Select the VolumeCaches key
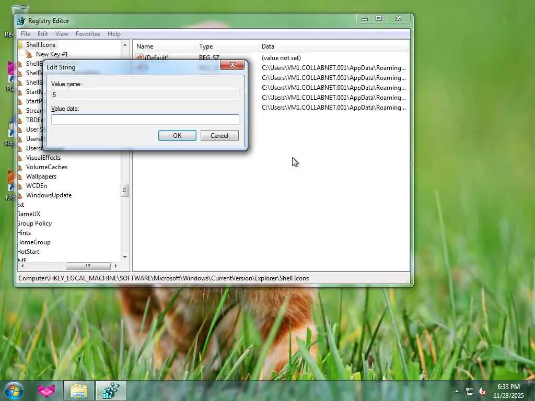This screenshot has height=401, width=535. click(x=46, y=167)
